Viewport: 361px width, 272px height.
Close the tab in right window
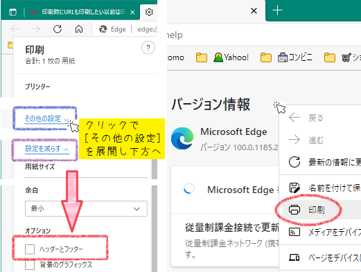(x=254, y=10)
